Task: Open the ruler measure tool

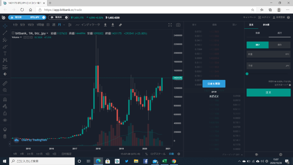Action: pos(5,83)
